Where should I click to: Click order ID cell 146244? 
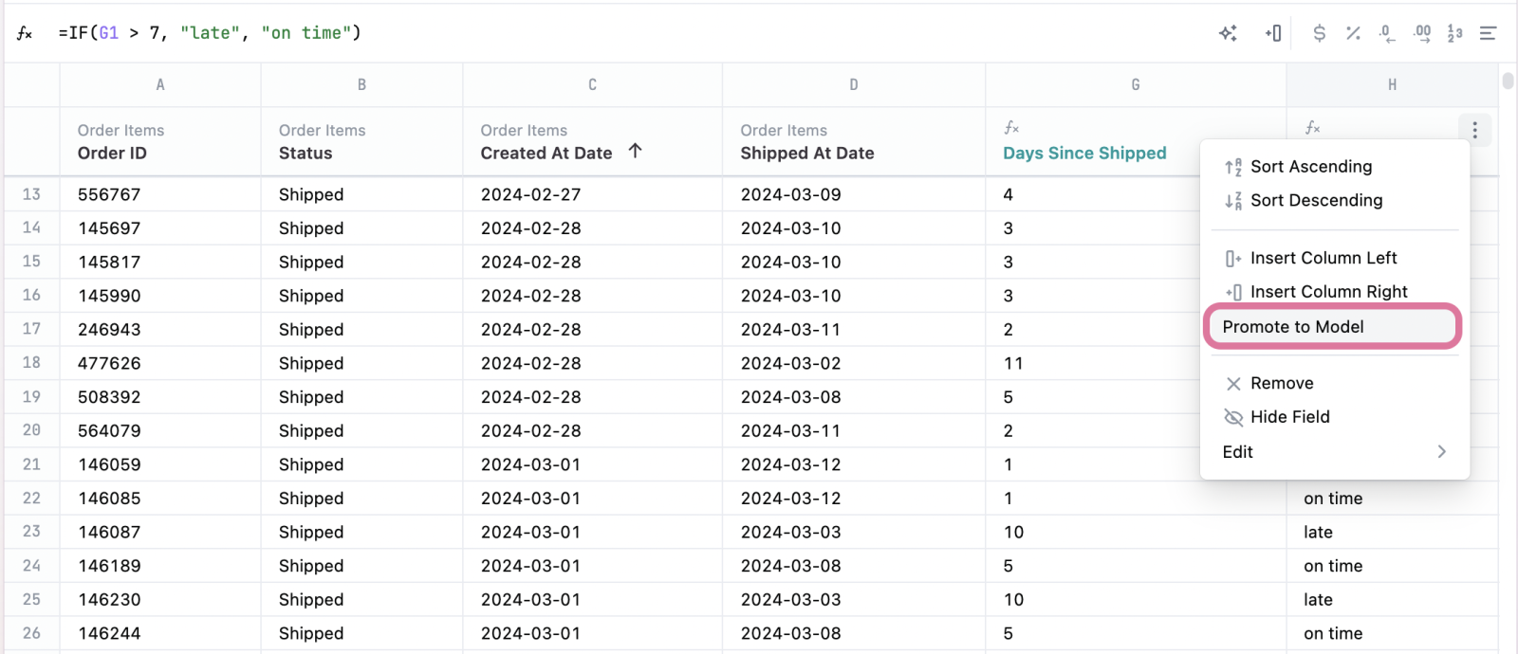point(160,633)
